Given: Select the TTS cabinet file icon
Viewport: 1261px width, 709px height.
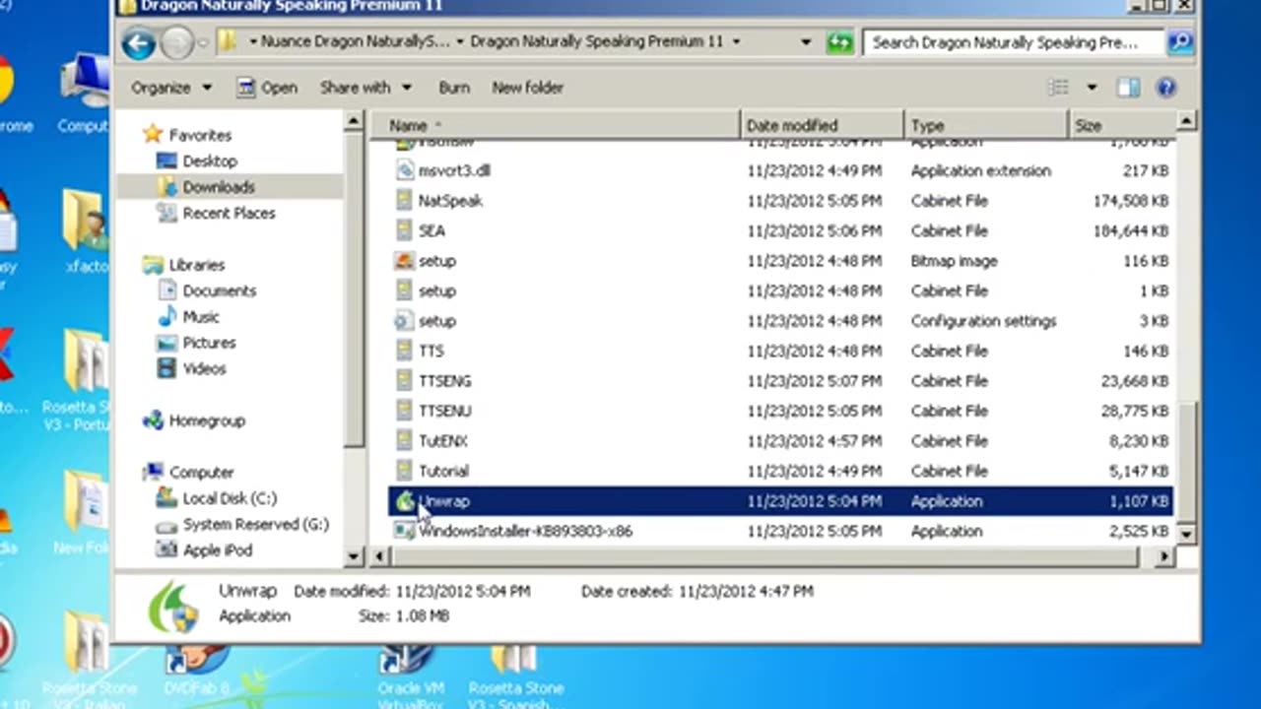Looking at the screenshot, I should pyautogui.click(x=404, y=351).
